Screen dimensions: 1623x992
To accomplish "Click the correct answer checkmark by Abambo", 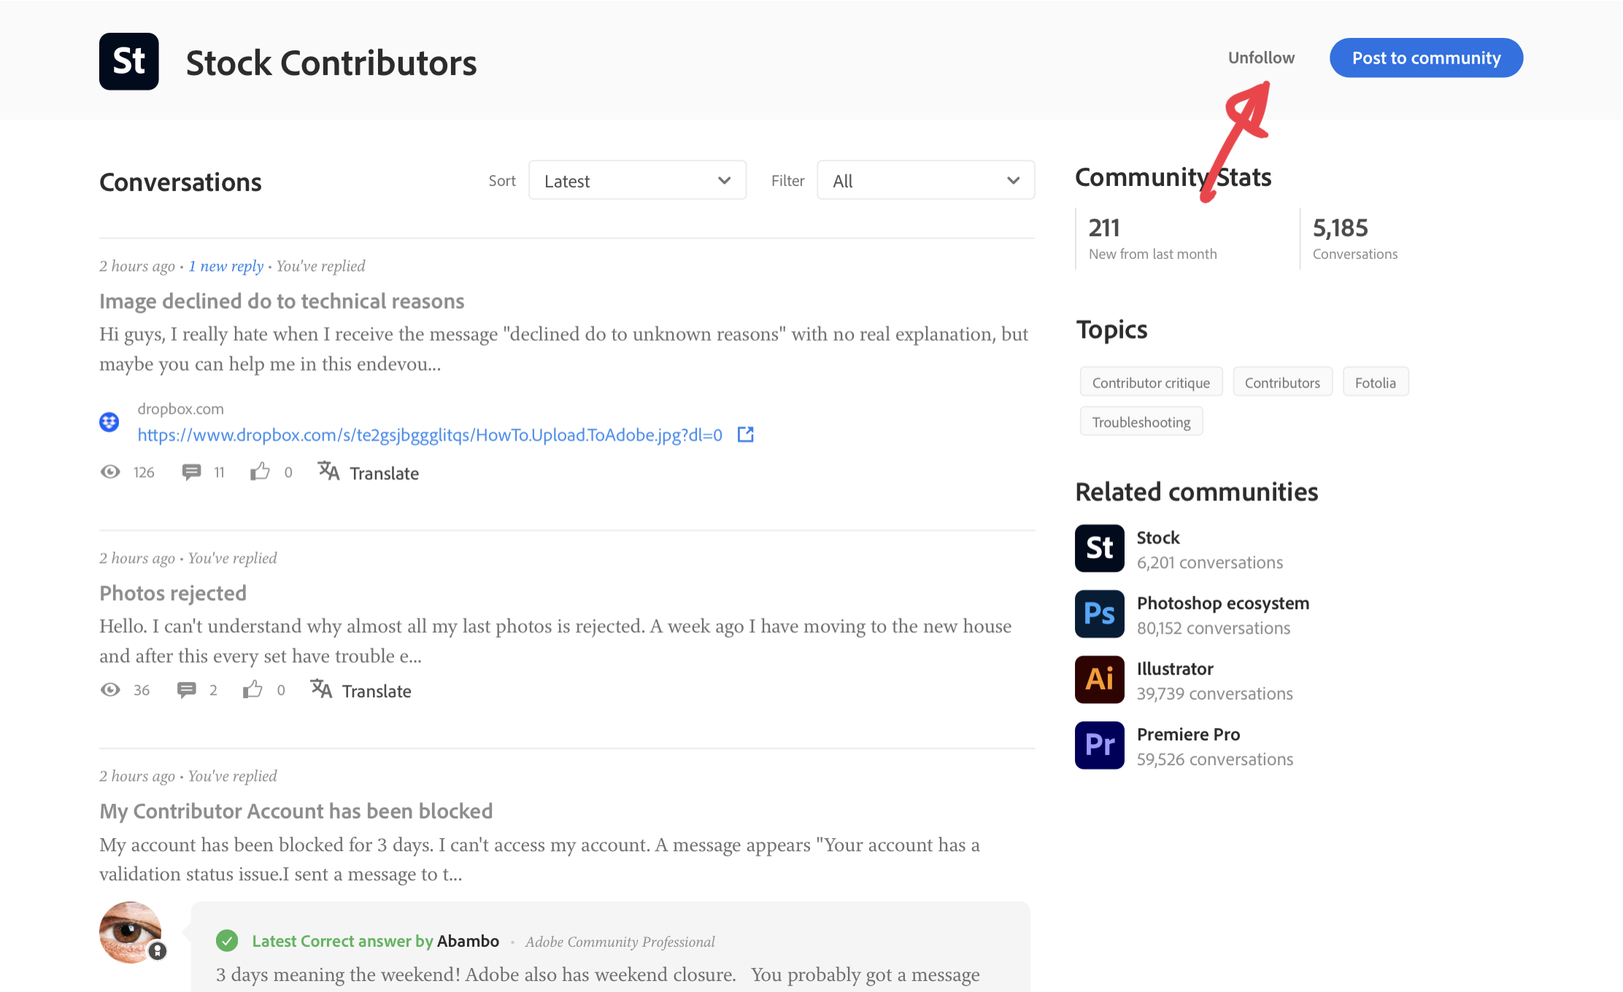I will [x=227, y=941].
